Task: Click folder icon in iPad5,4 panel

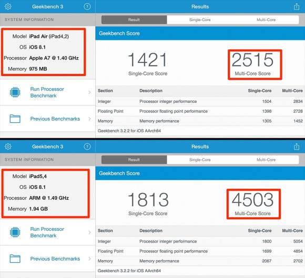Action: click(15, 259)
